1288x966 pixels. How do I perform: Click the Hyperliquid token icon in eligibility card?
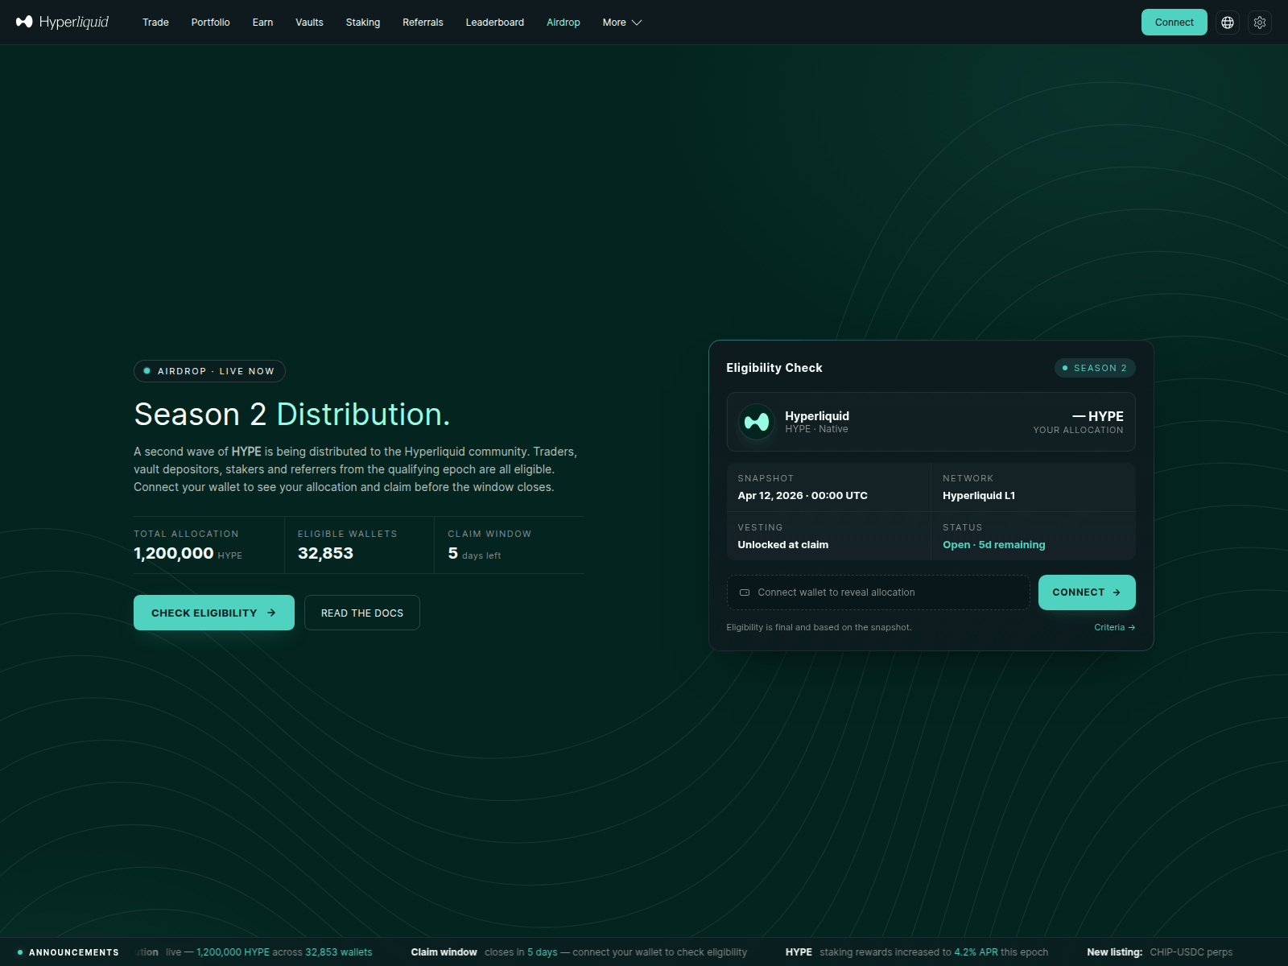757,422
